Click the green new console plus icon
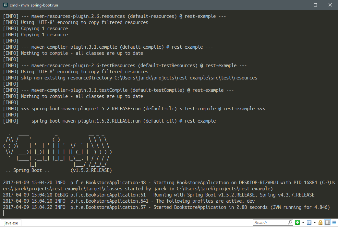This screenshot has height=227, width=338. pos(297,222)
